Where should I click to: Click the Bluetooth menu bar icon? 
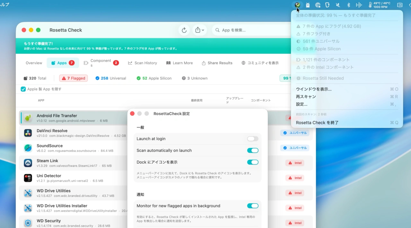[x=348, y=5]
